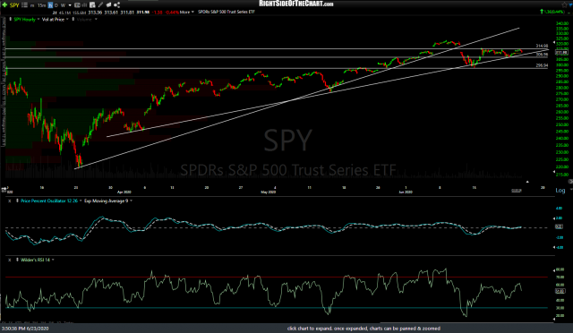Expand the timeframe dropdown arrow

coord(70,5)
